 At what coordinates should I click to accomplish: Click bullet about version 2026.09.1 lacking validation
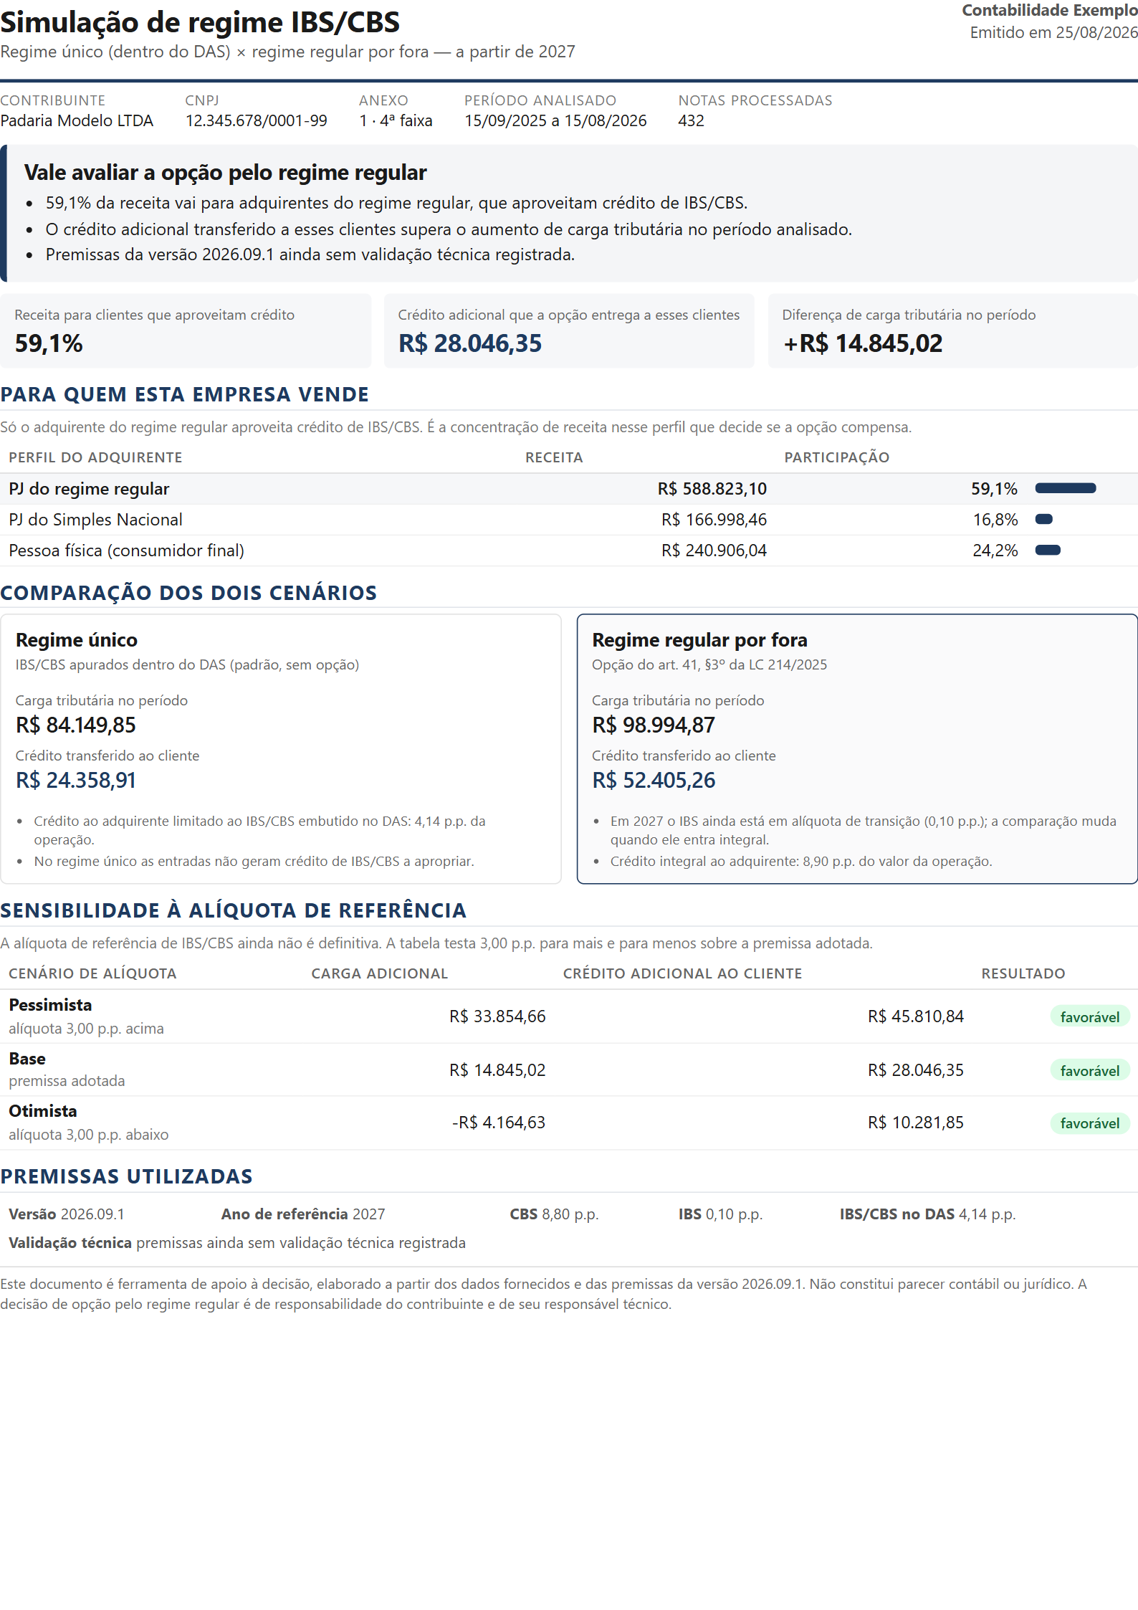coord(310,255)
